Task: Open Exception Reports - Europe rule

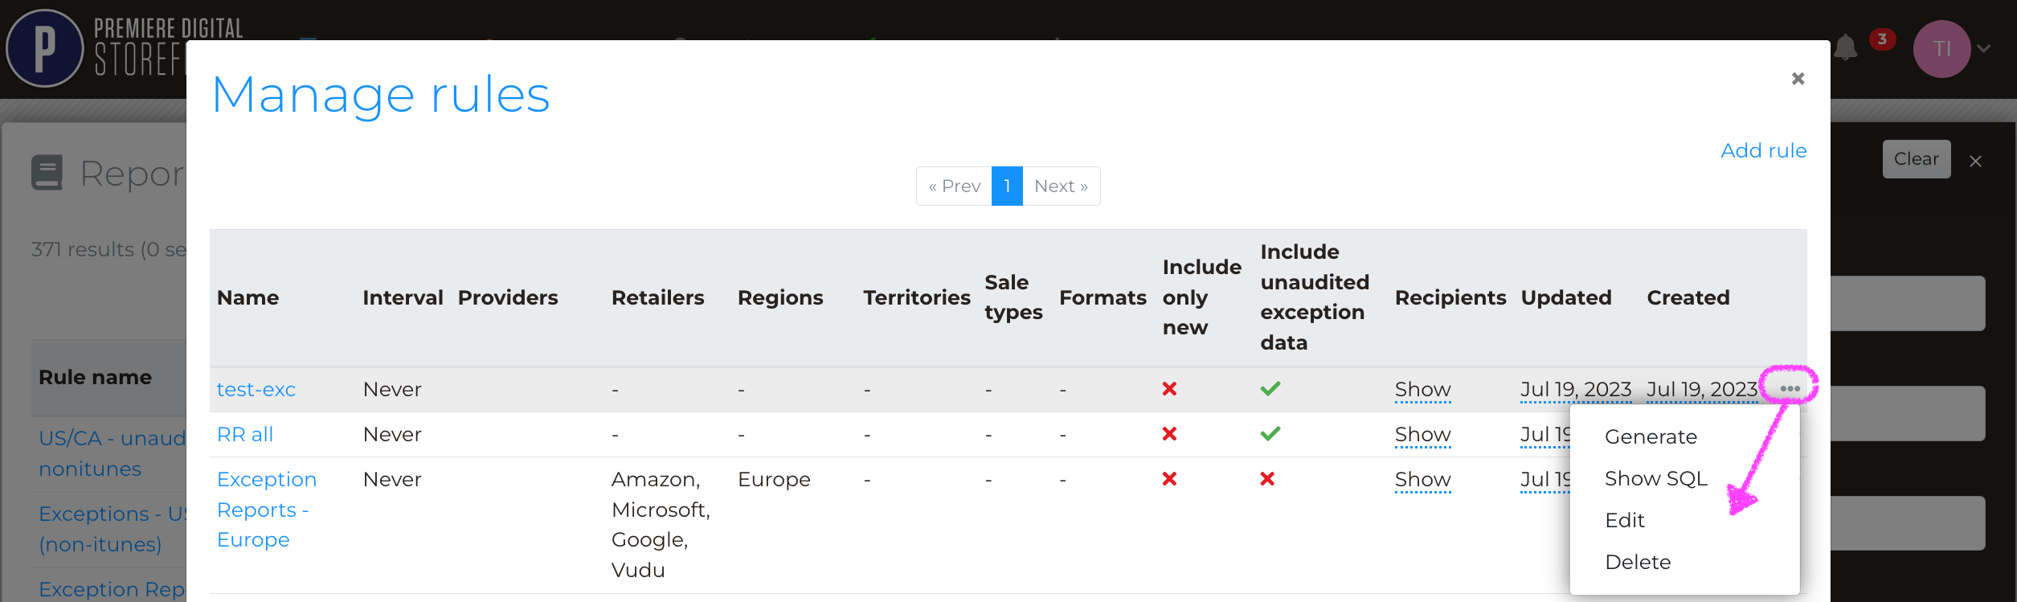Action: pyautogui.click(x=267, y=510)
